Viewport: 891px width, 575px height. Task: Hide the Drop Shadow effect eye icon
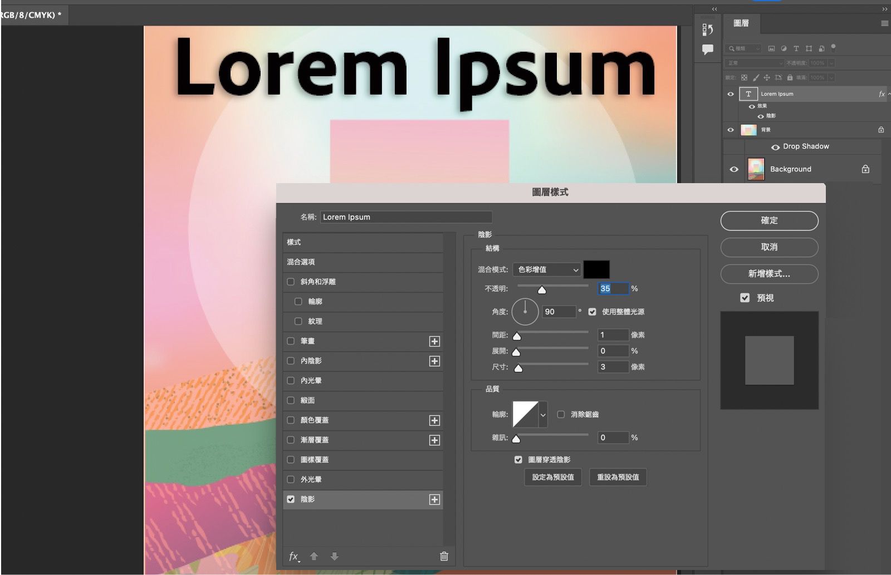pyautogui.click(x=775, y=147)
